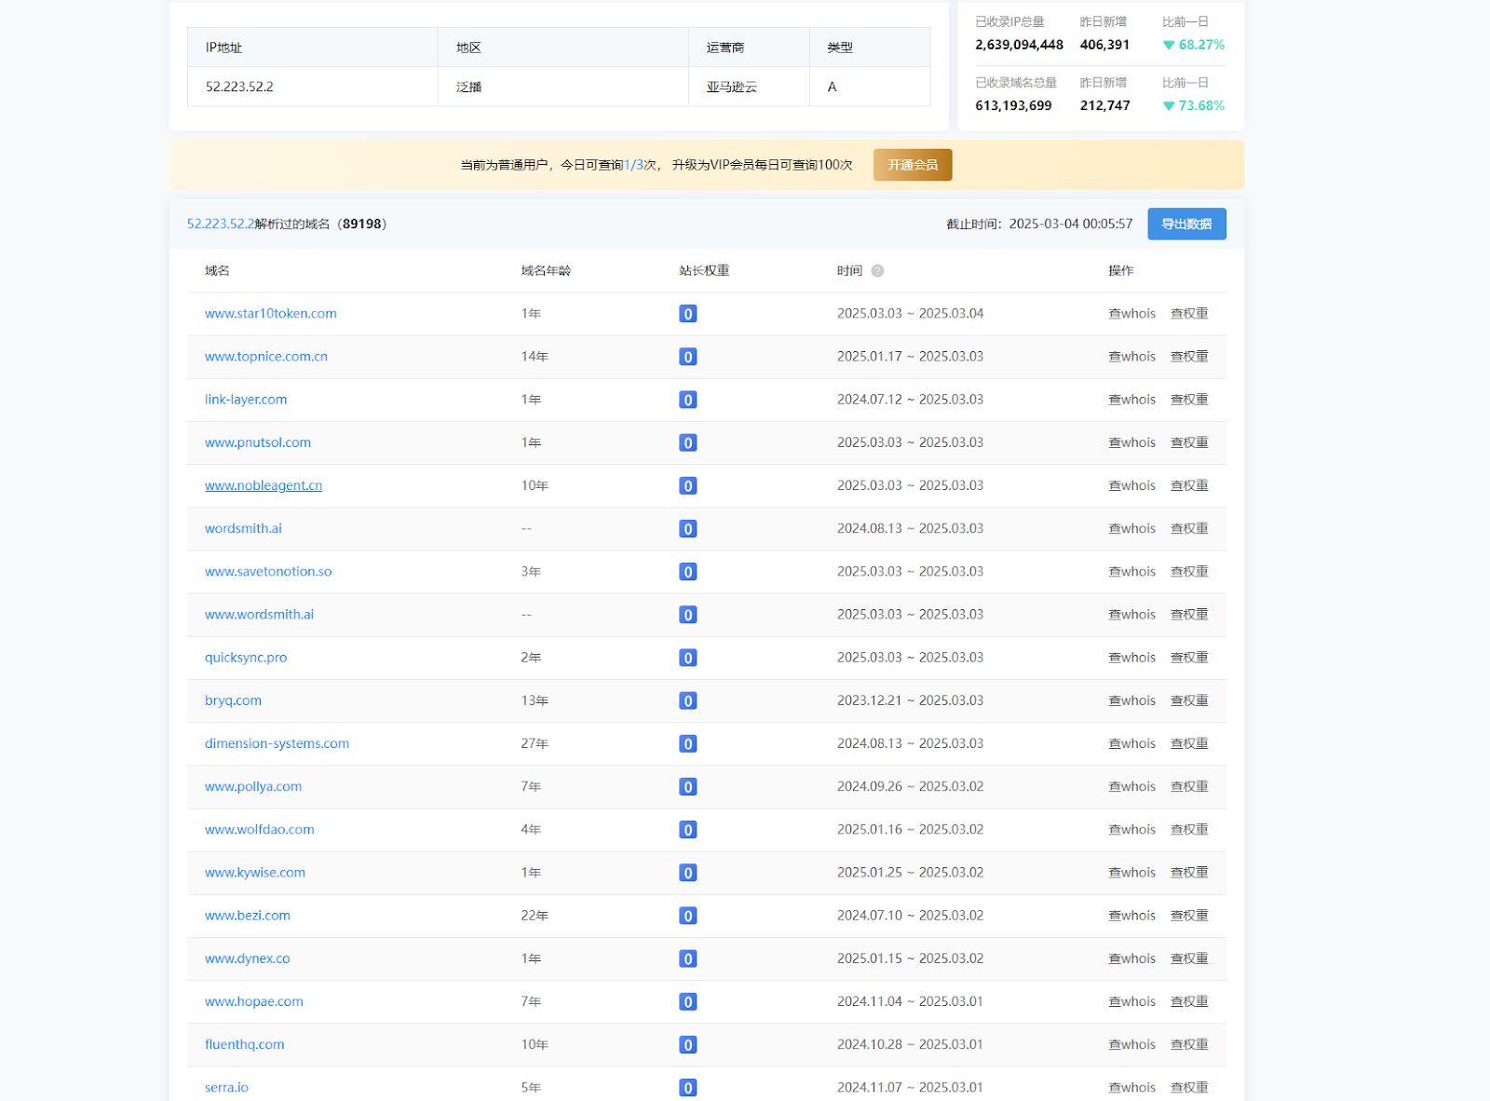Open the www.nobleagent.cn domain link

click(x=264, y=485)
